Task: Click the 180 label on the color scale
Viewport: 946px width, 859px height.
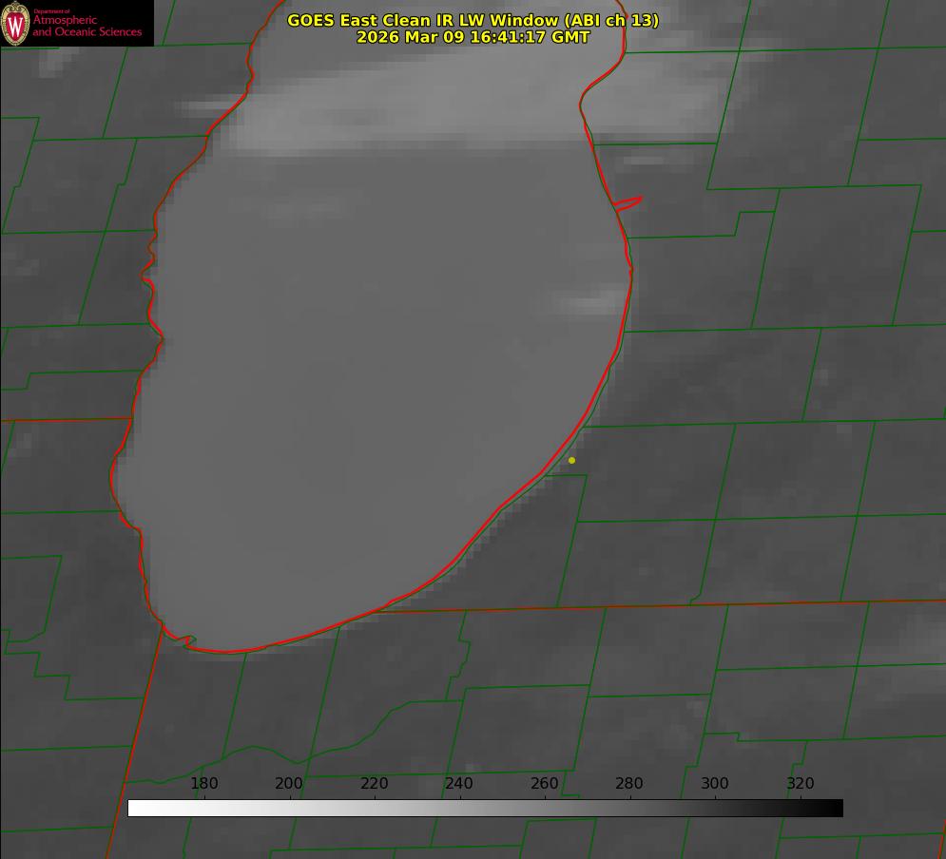Action: (x=204, y=784)
